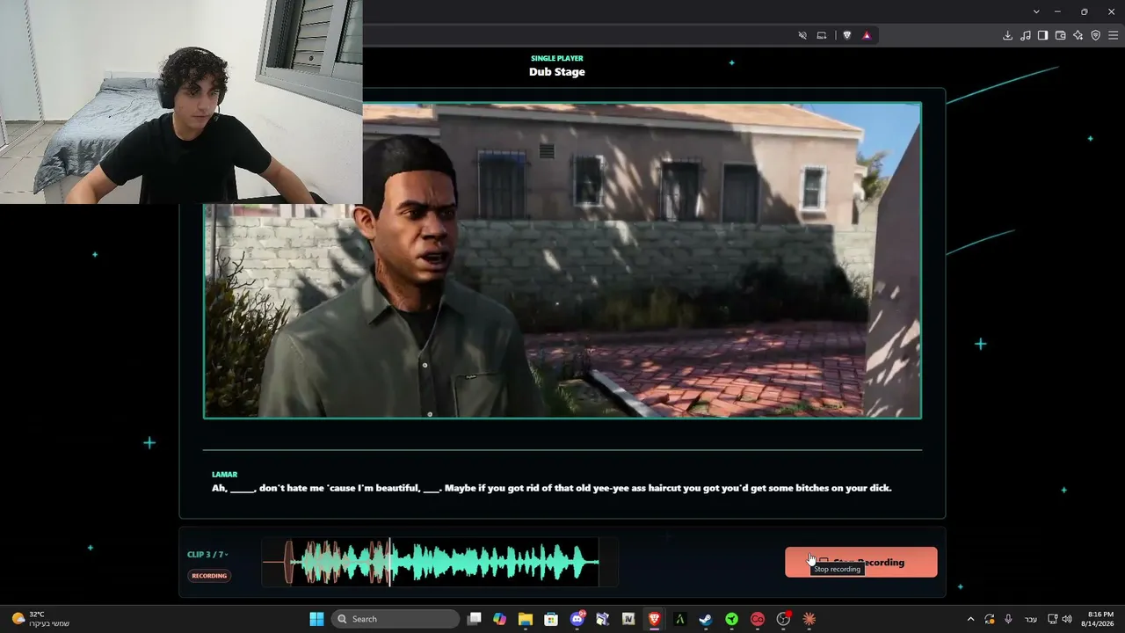Click the sync status tray icon

click(x=990, y=619)
